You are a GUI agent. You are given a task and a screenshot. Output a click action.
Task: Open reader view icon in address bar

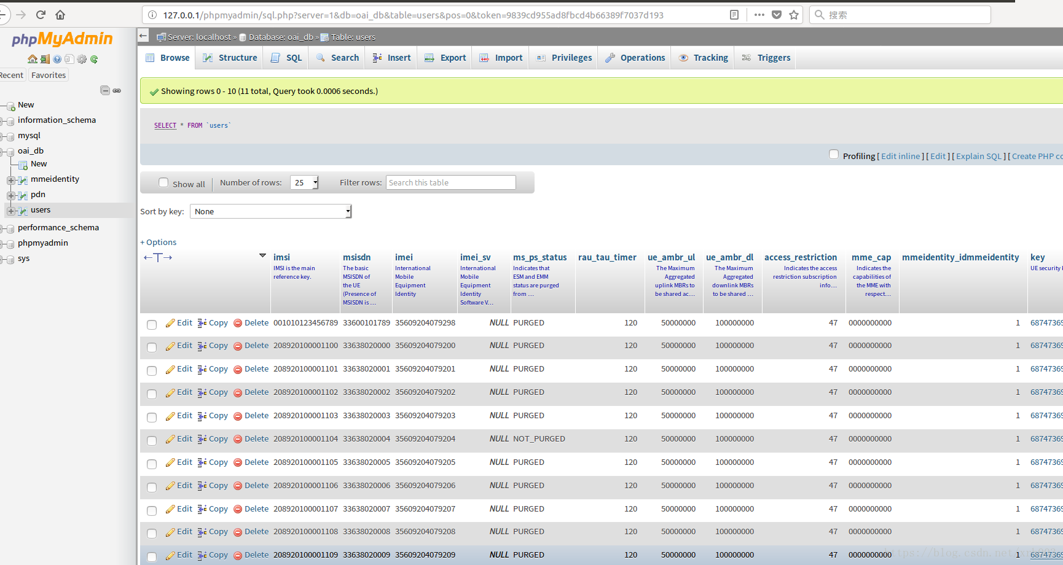tap(734, 15)
